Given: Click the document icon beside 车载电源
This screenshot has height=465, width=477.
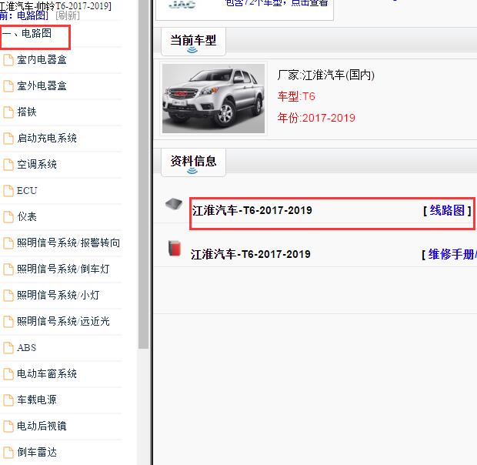Looking at the screenshot, I should tap(8, 400).
